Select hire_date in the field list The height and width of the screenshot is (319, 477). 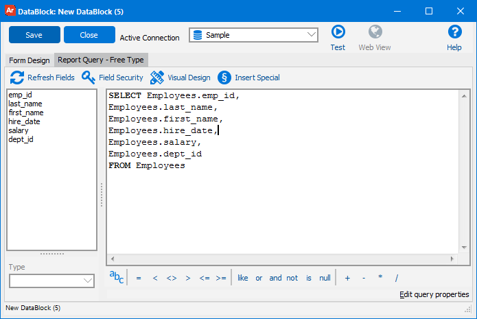click(x=25, y=121)
